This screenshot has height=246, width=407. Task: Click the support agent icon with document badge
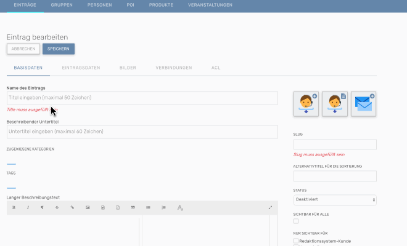(x=335, y=103)
